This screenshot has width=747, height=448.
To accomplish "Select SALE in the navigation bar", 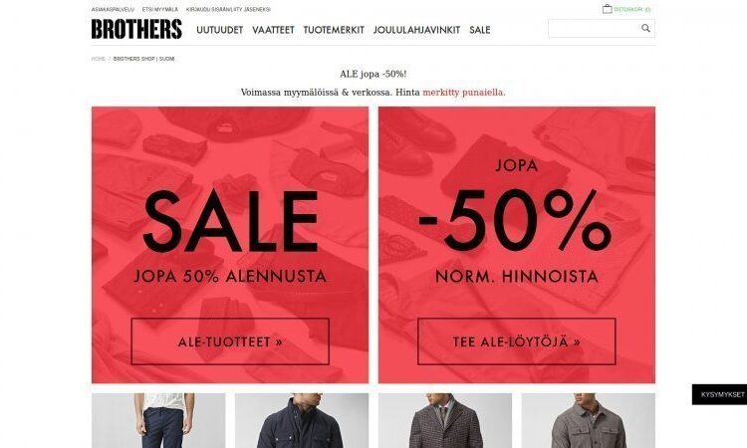I will tap(480, 30).
